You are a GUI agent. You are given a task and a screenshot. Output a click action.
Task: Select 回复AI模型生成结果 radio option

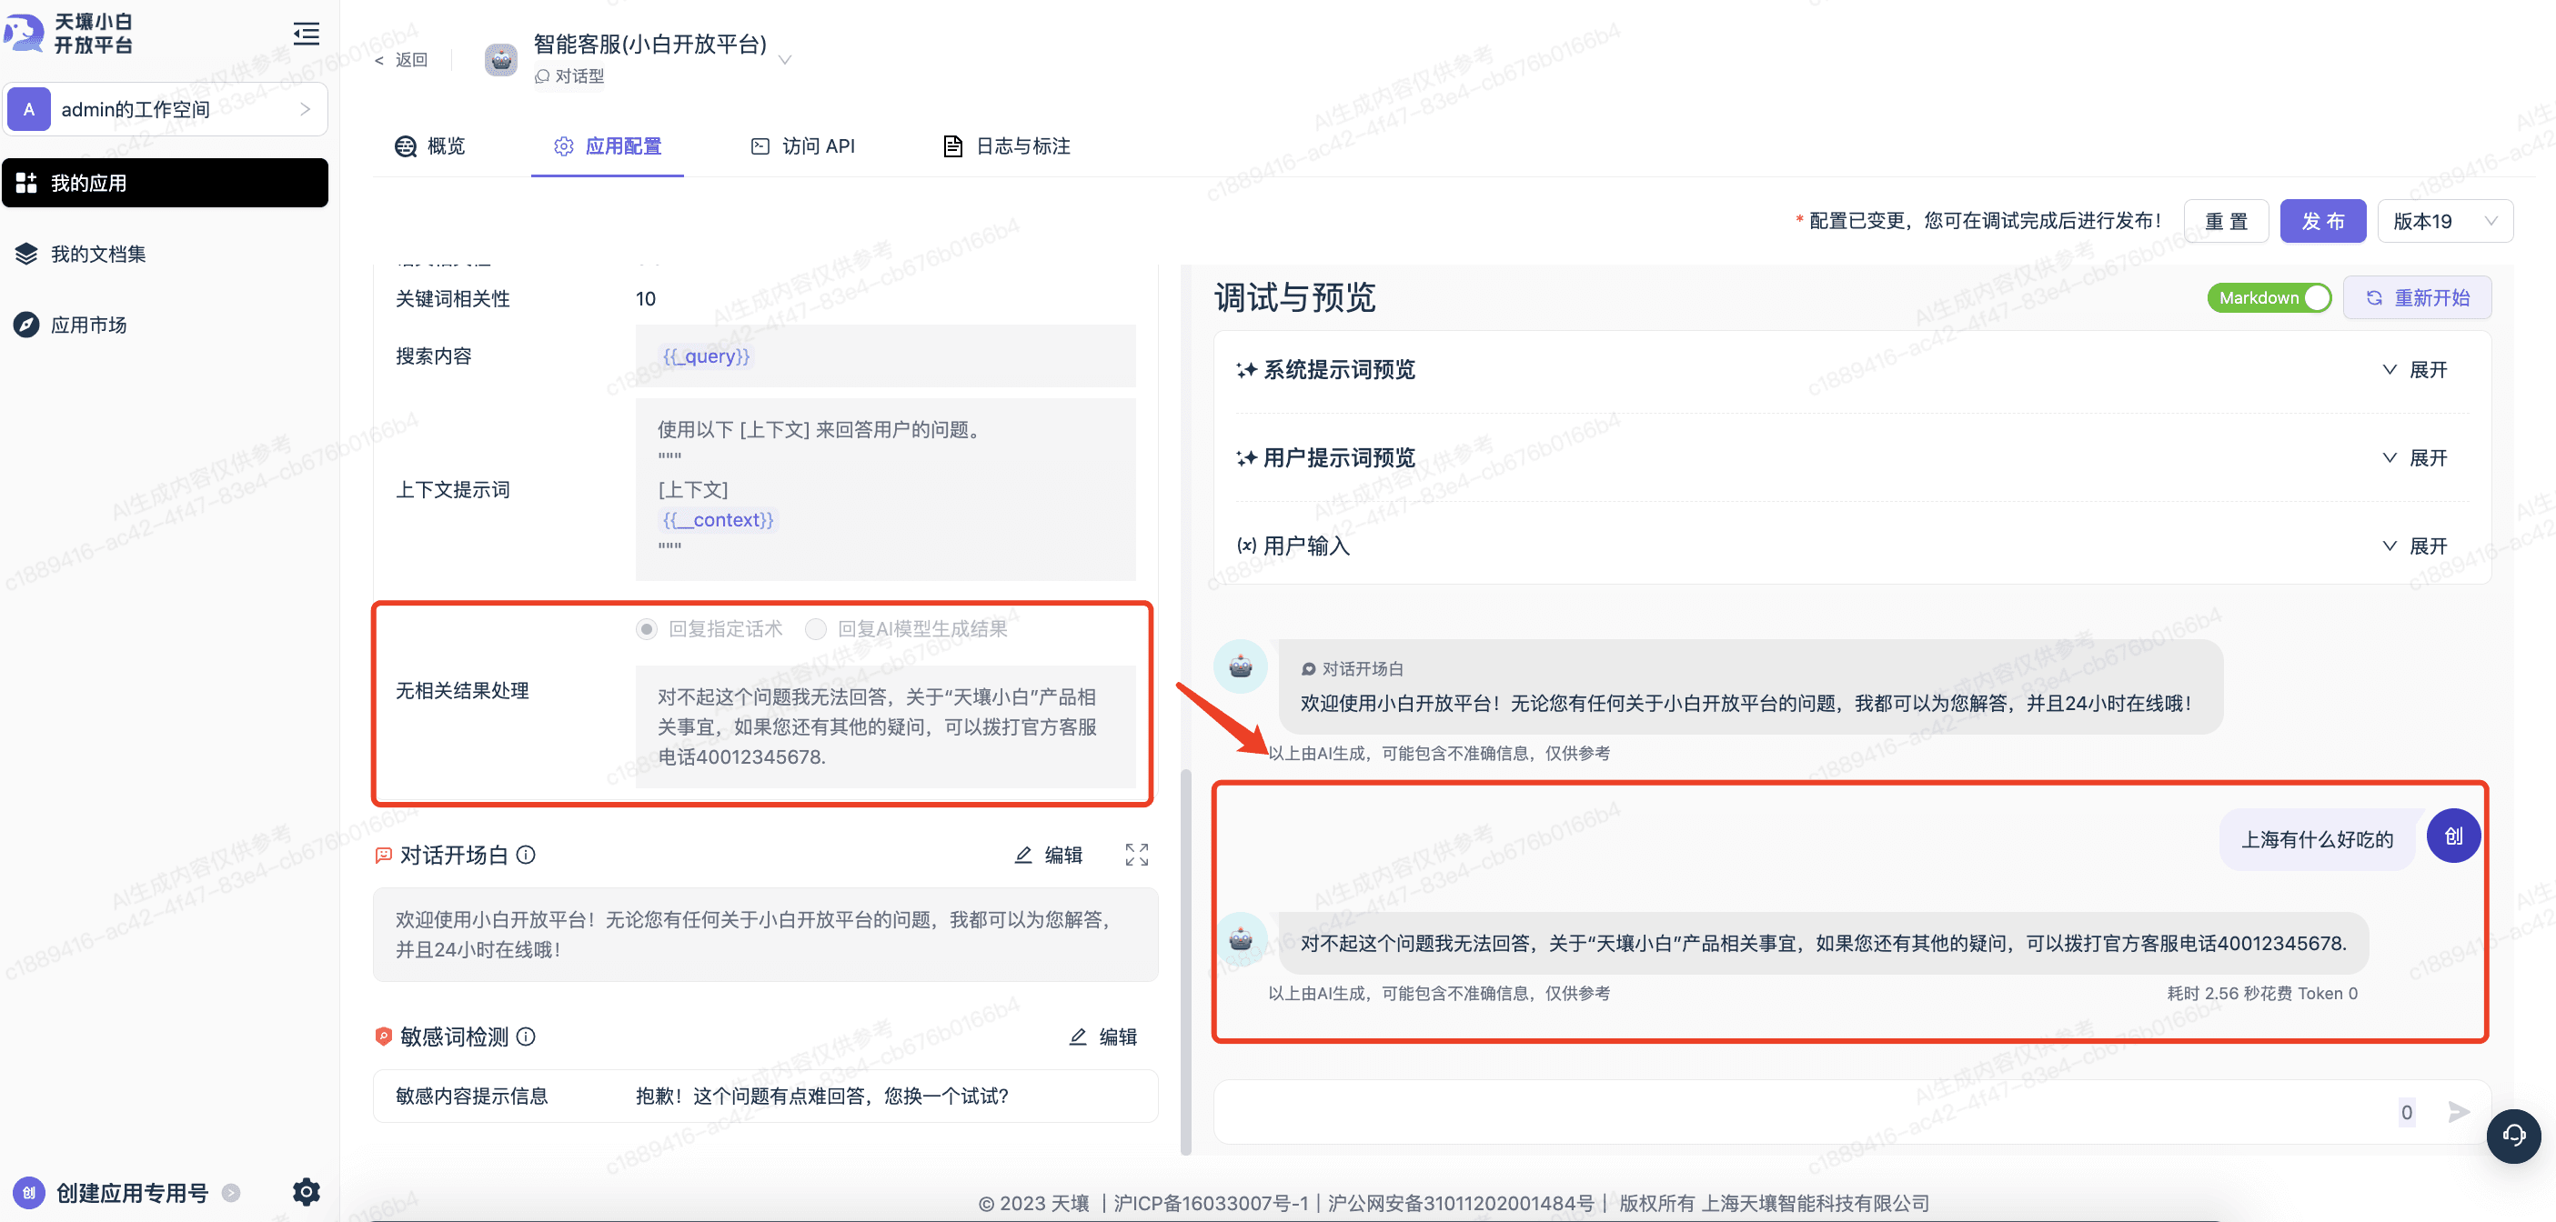816,629
